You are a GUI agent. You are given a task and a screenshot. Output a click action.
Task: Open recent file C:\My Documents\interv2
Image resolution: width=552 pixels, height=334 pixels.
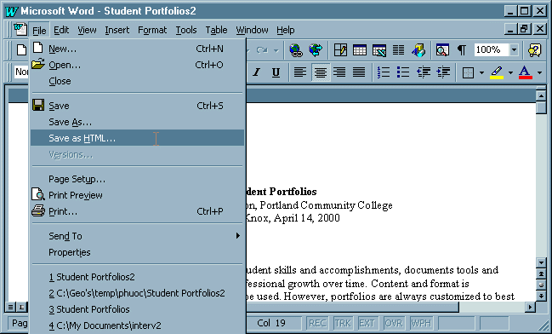(x=137, y=325)
